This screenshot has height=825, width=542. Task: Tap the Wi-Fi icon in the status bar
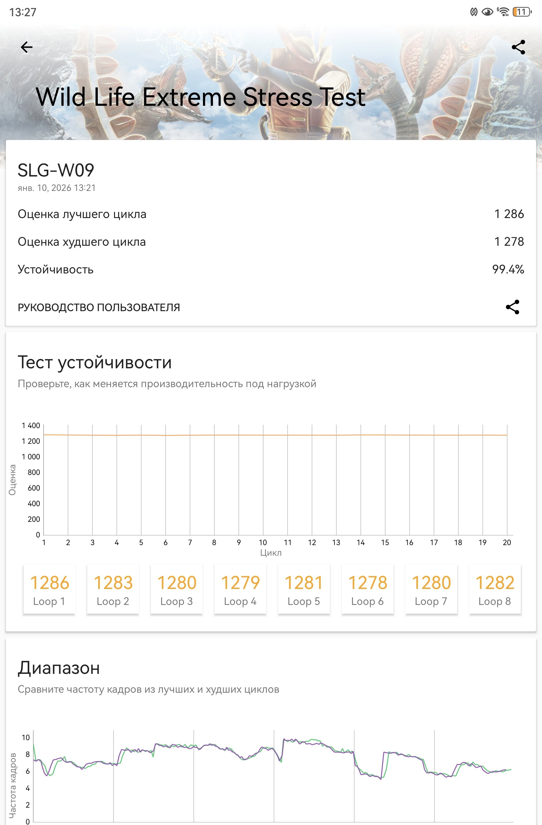coord(503,12)
